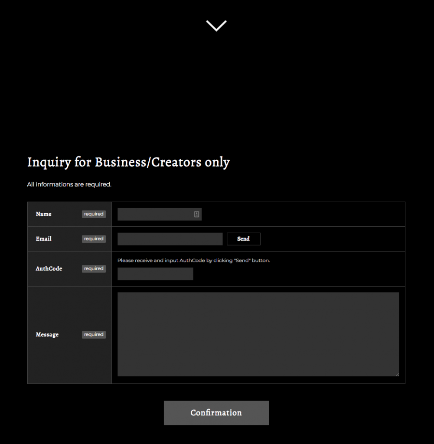Viewport: 434px width, 444px height.
Task: Click the Email field label
Action: 43,239
